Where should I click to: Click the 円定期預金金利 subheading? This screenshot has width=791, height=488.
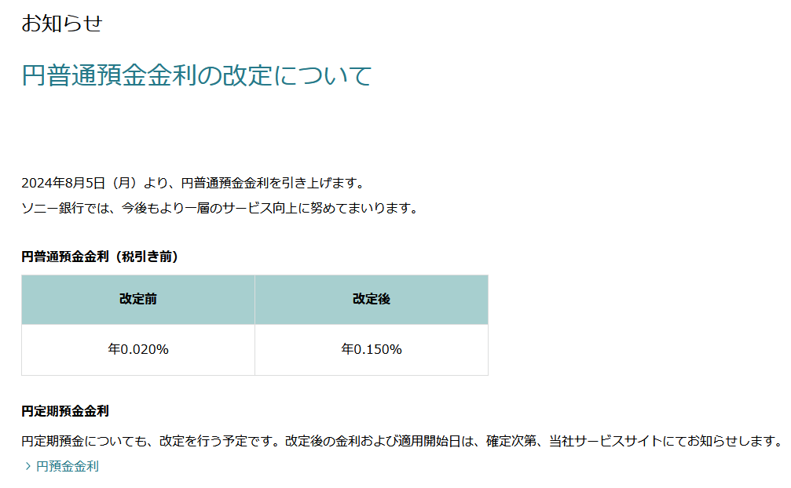pyautogui.click(x=64, y=410)
